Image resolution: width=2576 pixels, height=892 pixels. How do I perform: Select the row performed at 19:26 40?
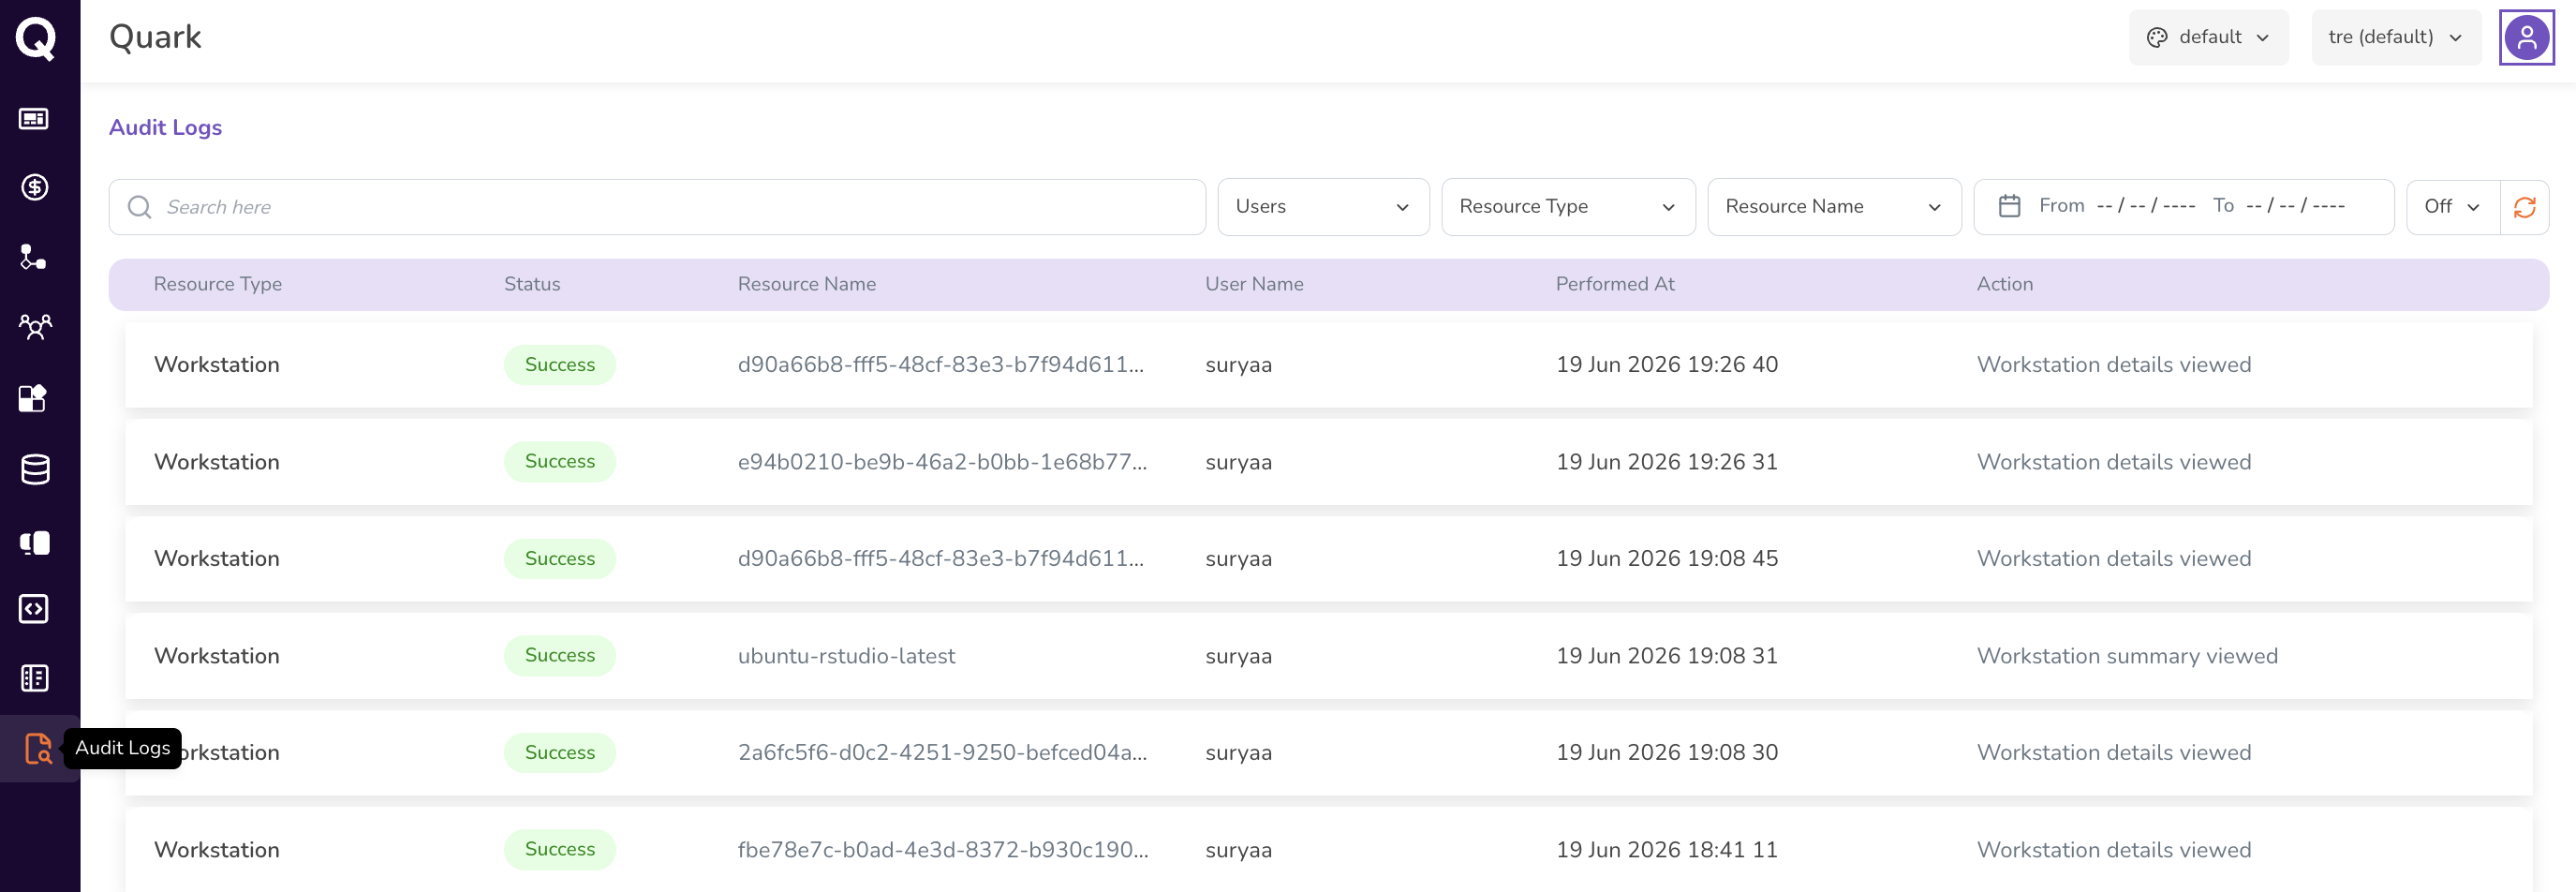click(x=1328, y=365)
